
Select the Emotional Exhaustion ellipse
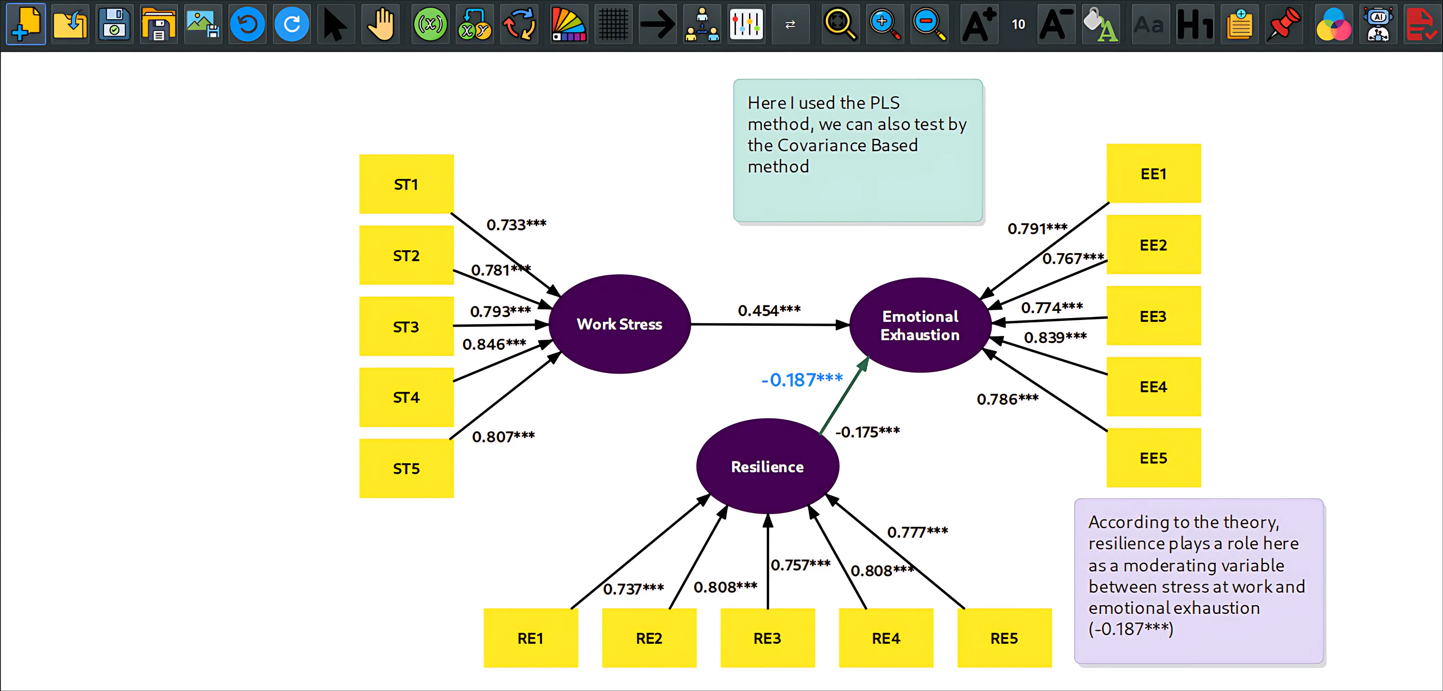pyautogui.click(x=920, y=325)
